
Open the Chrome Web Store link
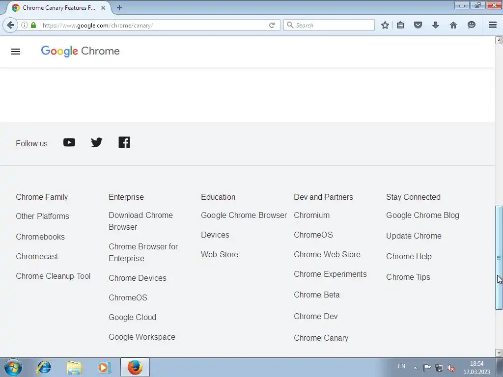327,254
